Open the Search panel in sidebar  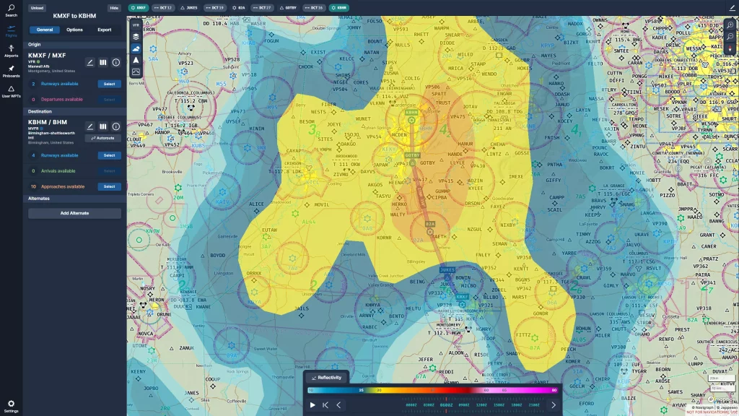(11, 10)
